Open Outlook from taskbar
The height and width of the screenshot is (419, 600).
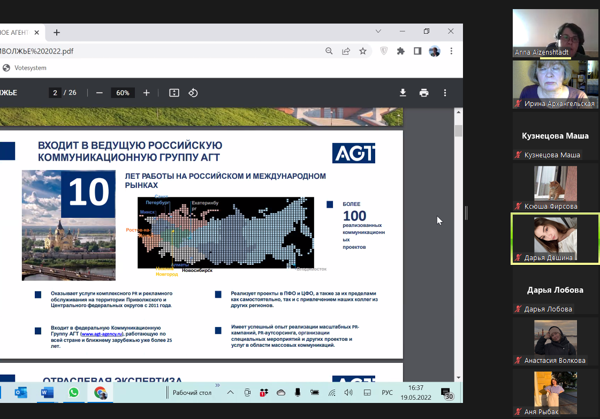coord(21,393)
